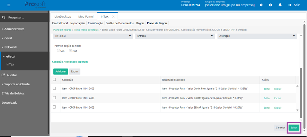
Task: Click the CPROEMP94 ProEmp label
Action: coord(191,5)
